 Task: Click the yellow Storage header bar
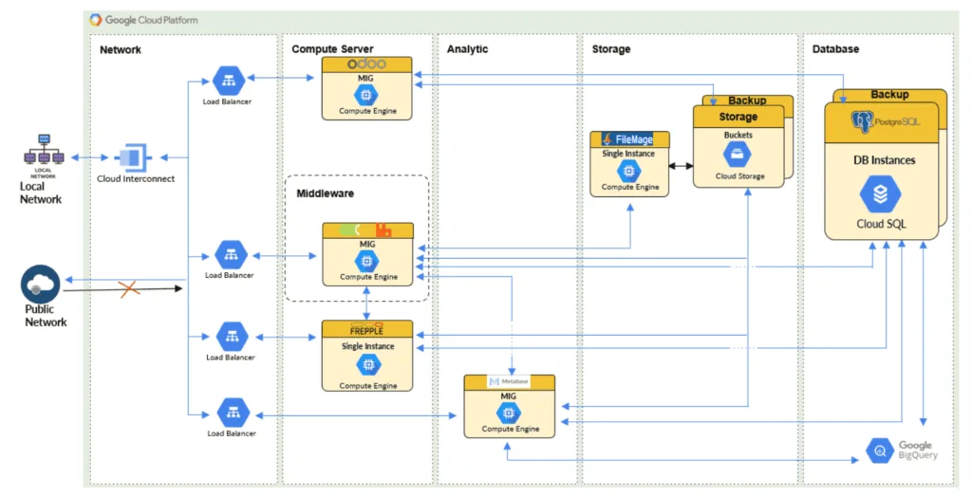(x=738, y=117)
